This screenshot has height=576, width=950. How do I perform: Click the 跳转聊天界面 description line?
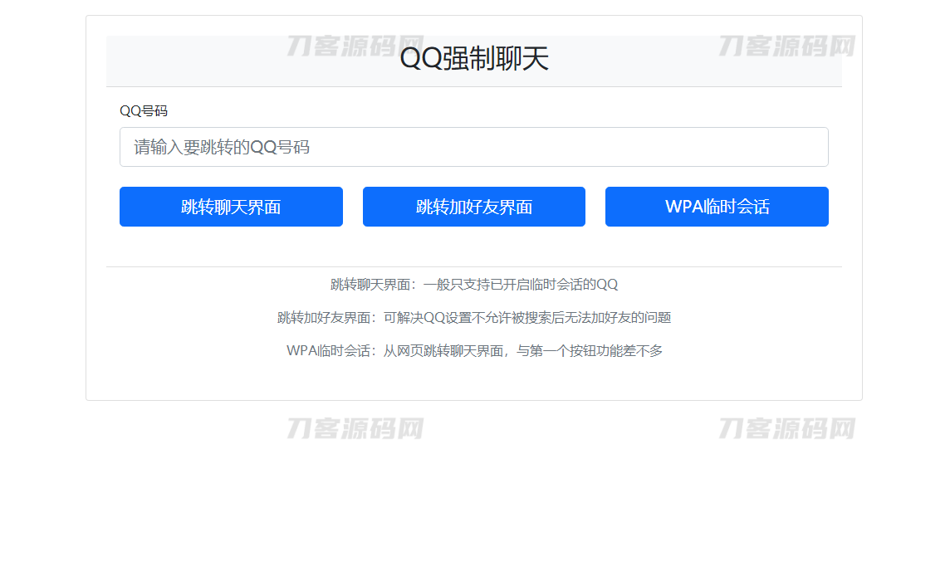474,283
